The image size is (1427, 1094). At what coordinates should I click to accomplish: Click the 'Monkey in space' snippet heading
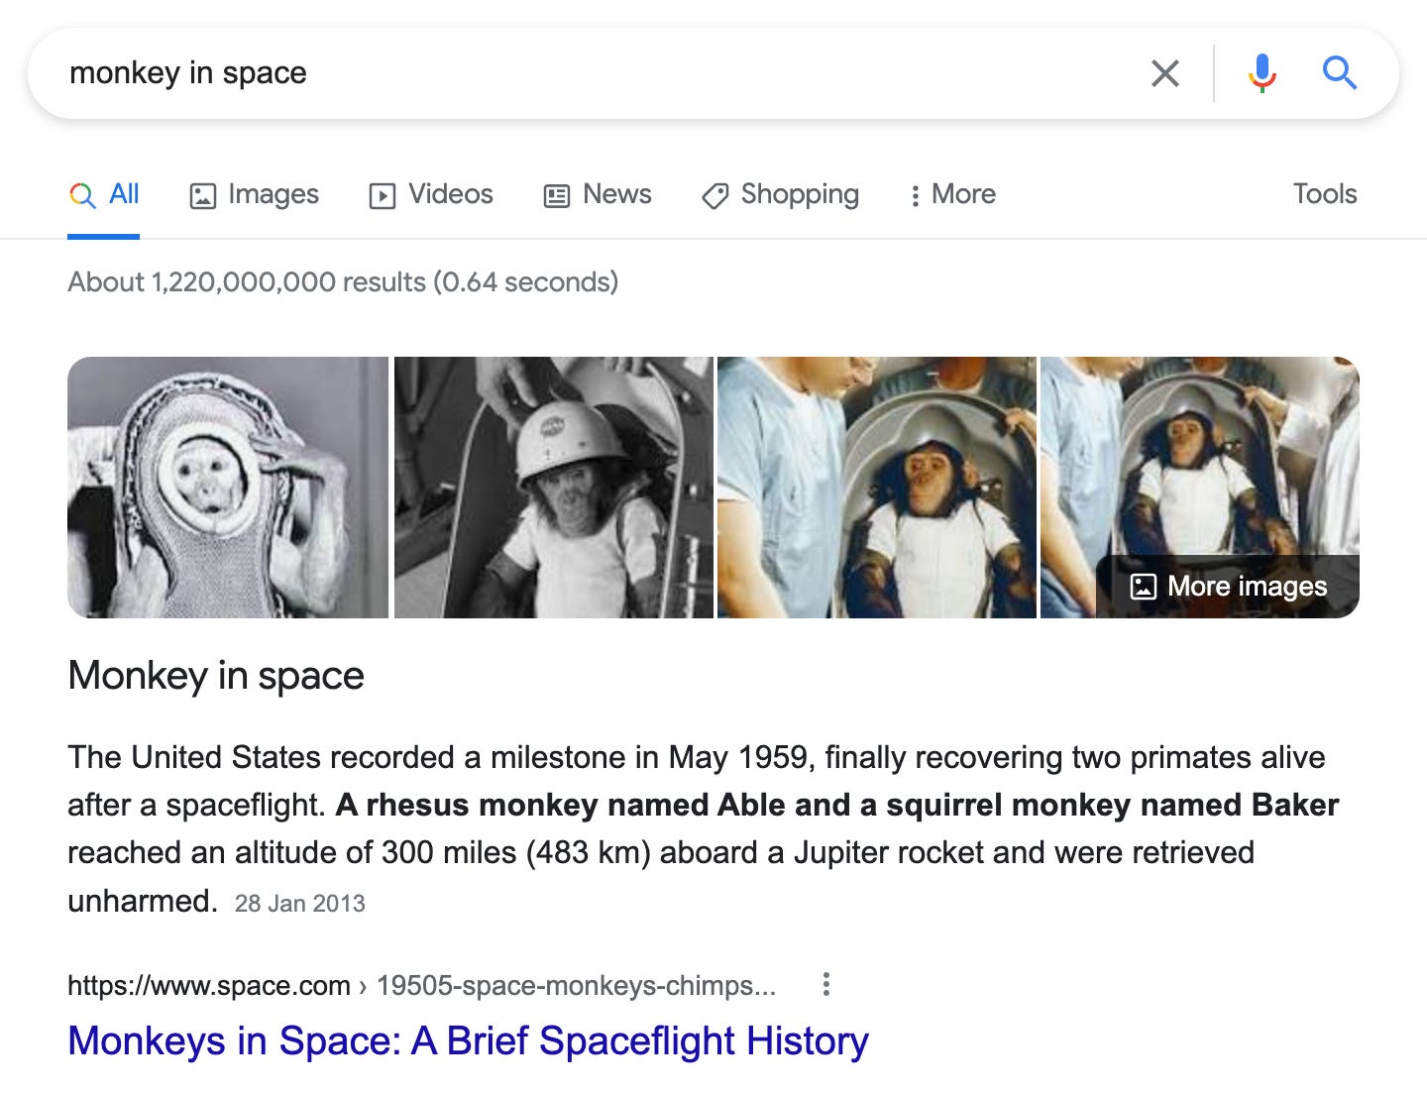click(x=216, y=676)
